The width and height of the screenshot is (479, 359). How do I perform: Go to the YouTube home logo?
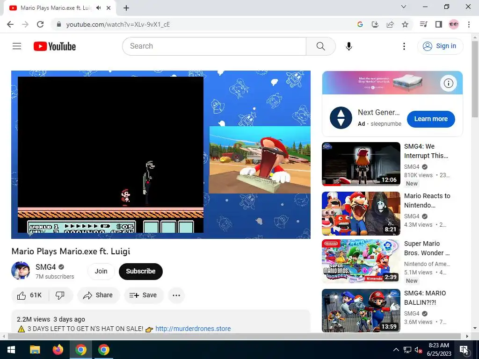point(55,46)
